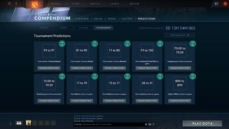The image size is (229, 129).
Task: Click the '70:00 to 79:59' prediction box
Action: click(x=180, y=51)
